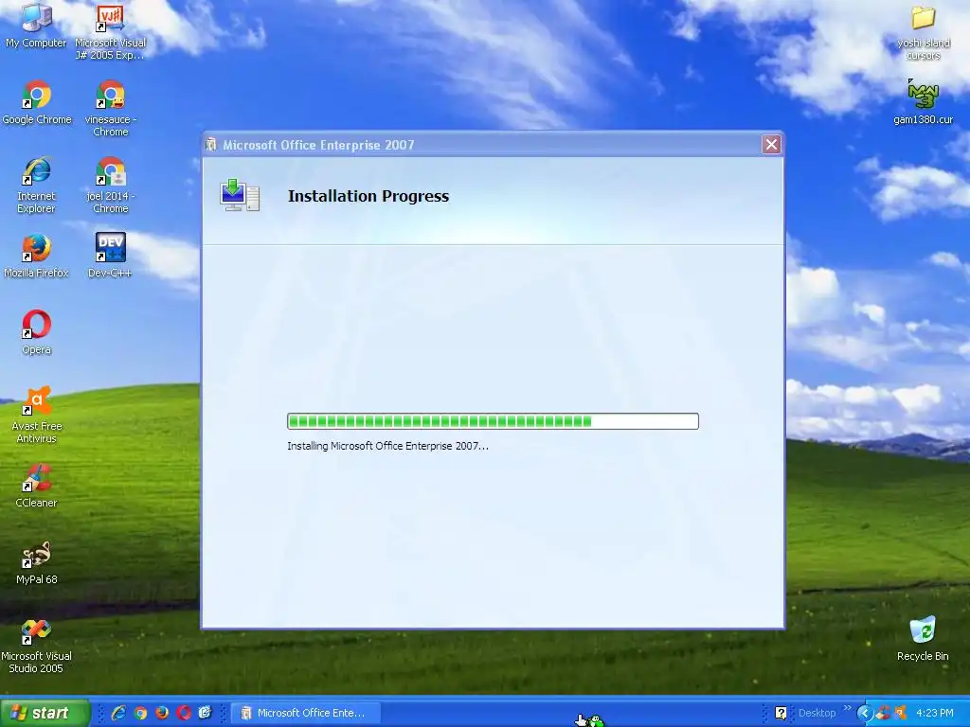Viewport: 970px width, 727px height.
Task: Click the installer icon in the dialog header
Action: pyautogui.click(x=240, y=195)
